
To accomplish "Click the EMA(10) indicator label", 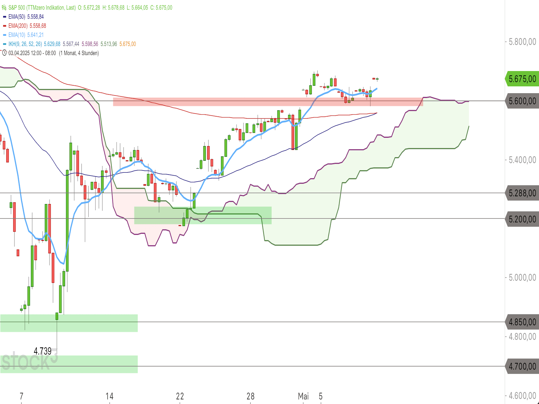I will [17, 35].
